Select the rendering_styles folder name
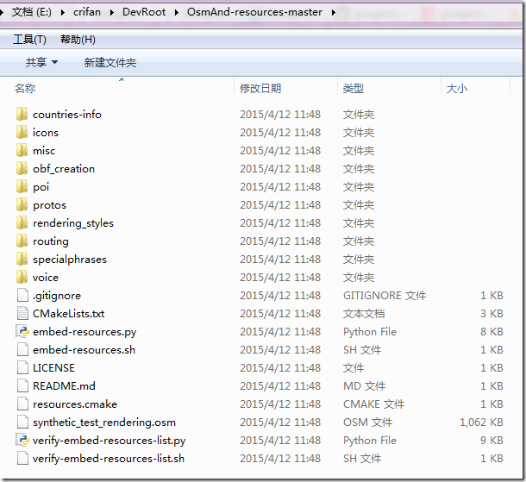This screenshot has height=482, width=526. (x=73, y=223)
